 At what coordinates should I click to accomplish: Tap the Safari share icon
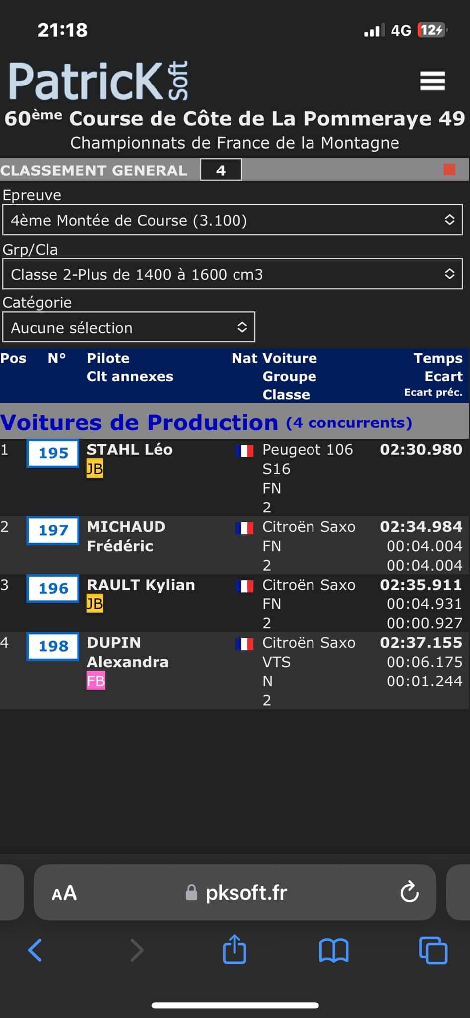tap(235, 949)
